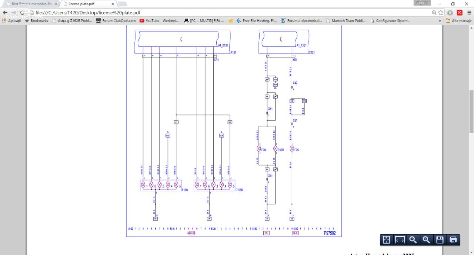Open the [PC ~ MULTI5] FIFA bookmark

204,21
